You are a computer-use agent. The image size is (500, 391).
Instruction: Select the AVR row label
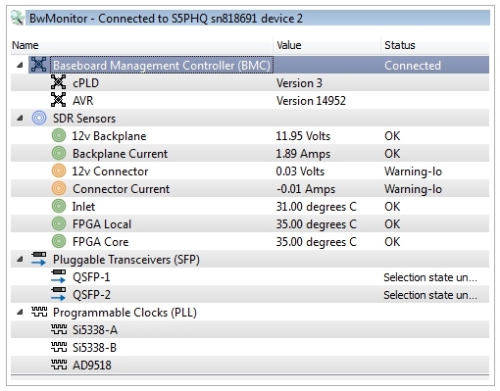tap(83, 101)
